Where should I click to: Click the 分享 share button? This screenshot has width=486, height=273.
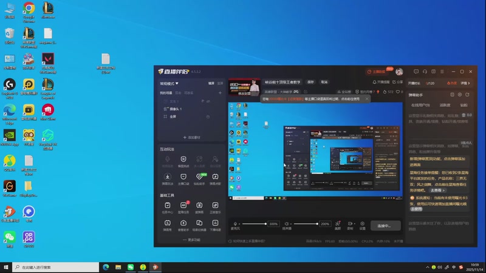click(398, 82)
